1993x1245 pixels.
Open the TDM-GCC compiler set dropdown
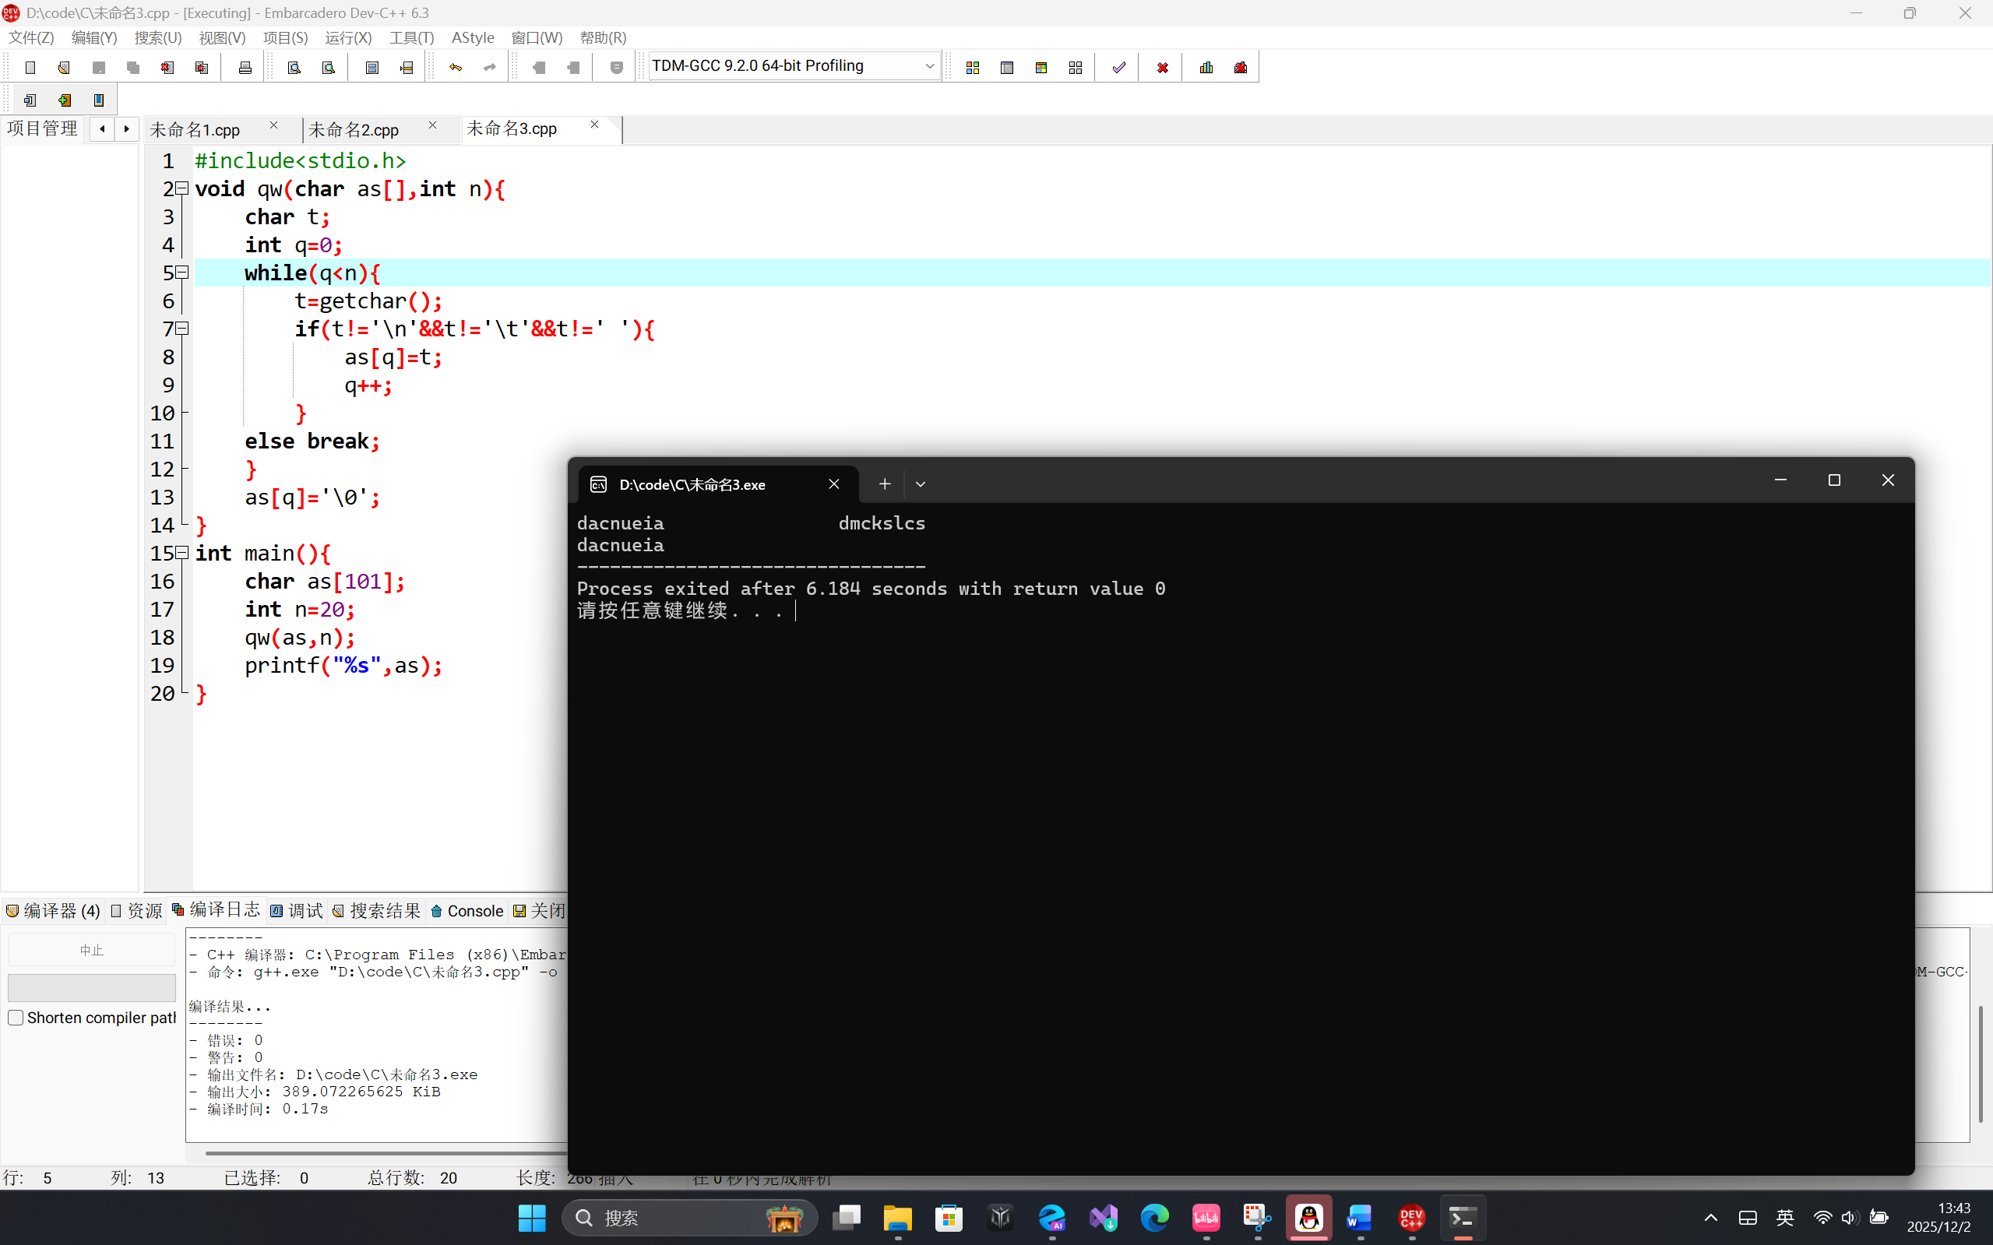[x=929, y=66]
